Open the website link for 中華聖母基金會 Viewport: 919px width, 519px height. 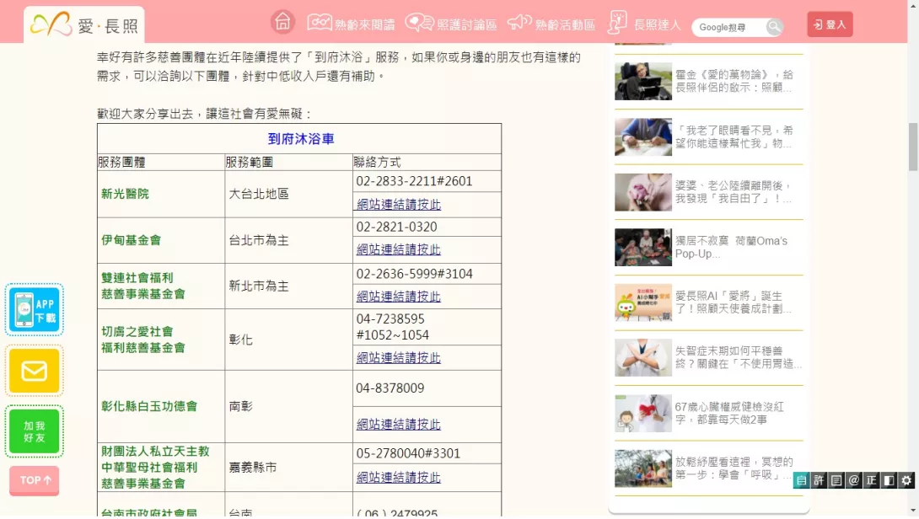click(399, 478)
